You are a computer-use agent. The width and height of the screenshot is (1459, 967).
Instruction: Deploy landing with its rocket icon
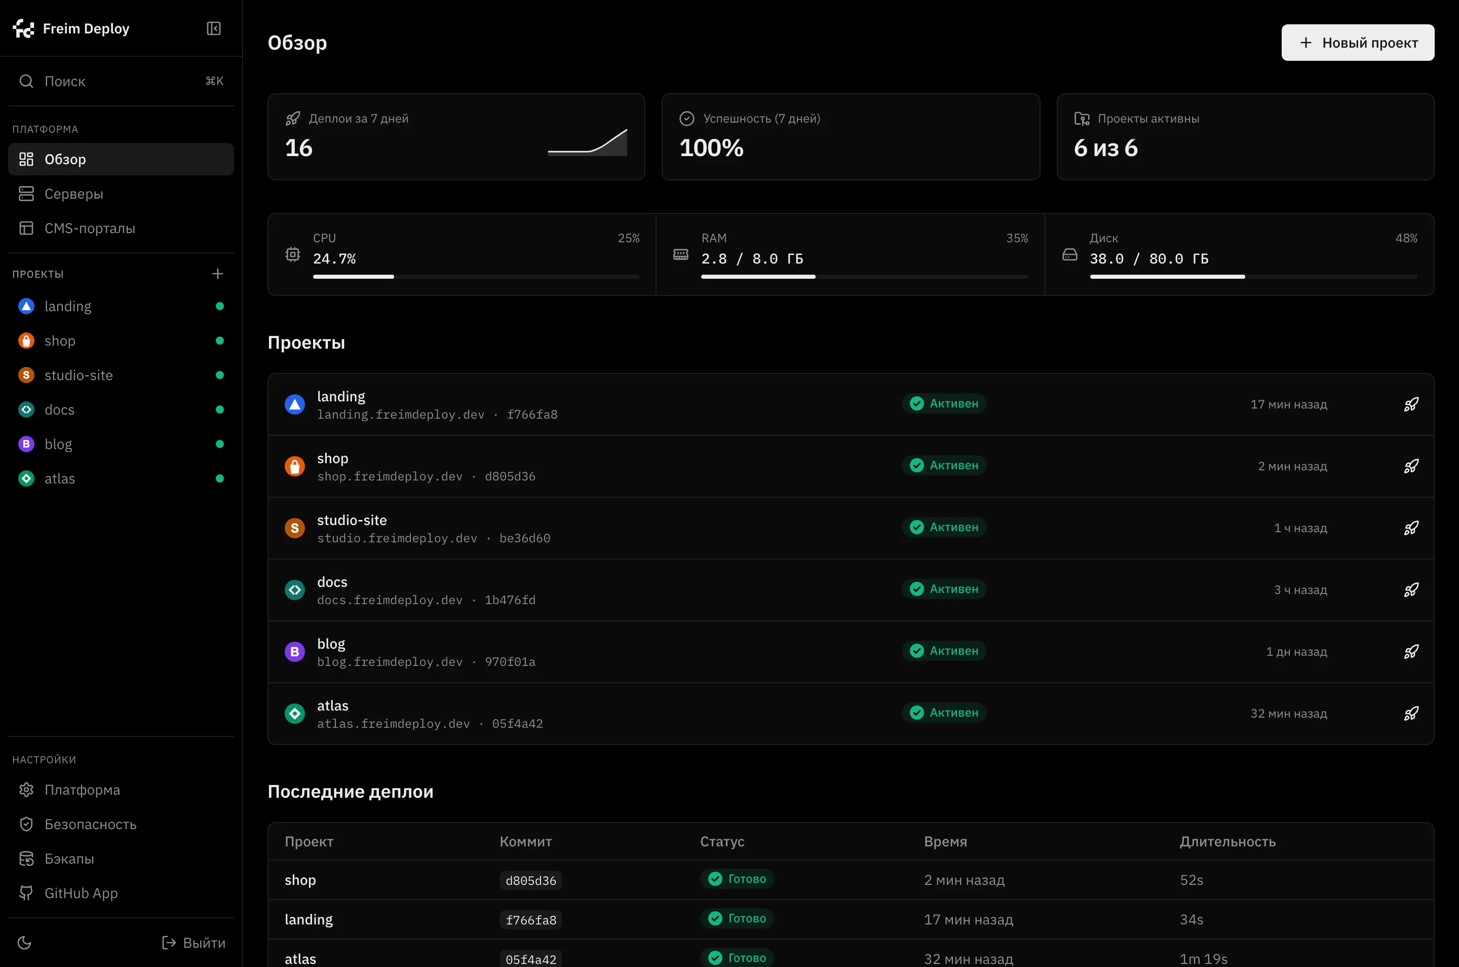point(1411,404)
